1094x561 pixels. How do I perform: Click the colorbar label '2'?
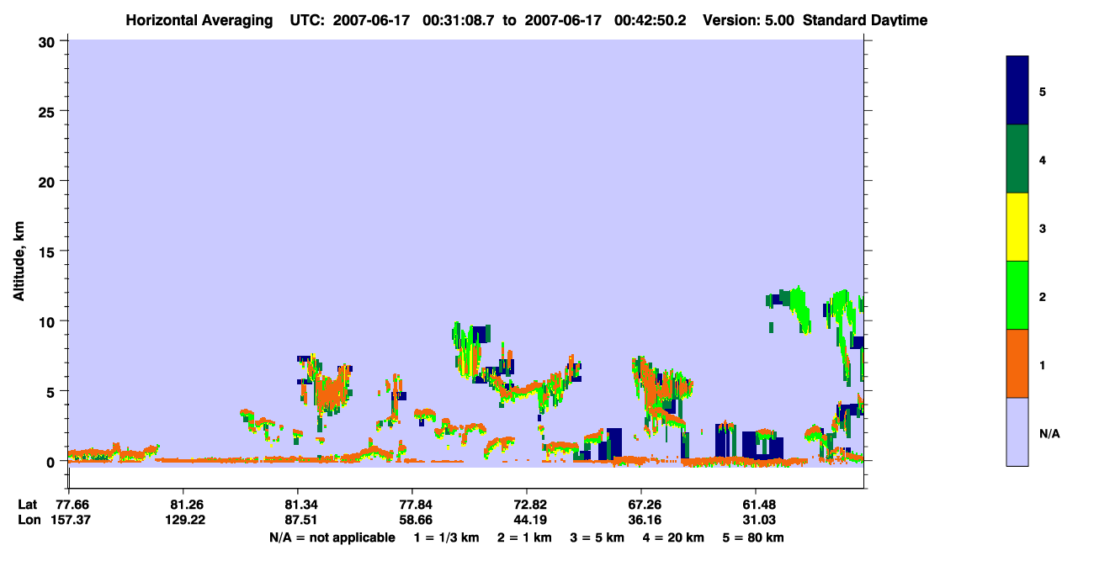pyautogui.click(x=1043, y=297)
